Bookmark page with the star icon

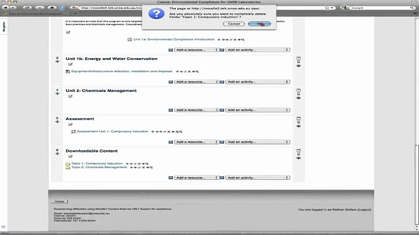point(327,8)
